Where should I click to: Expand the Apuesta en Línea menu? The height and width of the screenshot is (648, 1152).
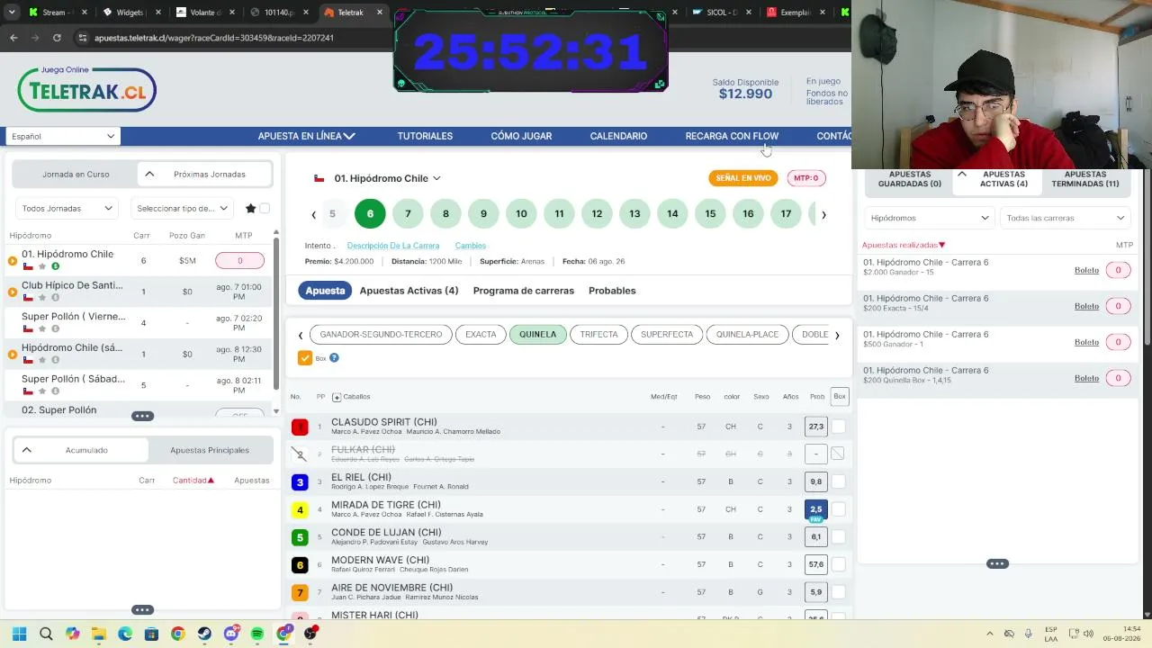click(306, 136)
